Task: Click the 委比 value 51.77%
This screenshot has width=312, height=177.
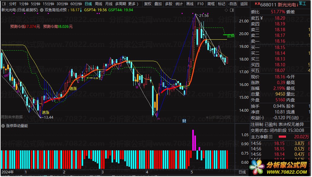Action: [278, 12]
